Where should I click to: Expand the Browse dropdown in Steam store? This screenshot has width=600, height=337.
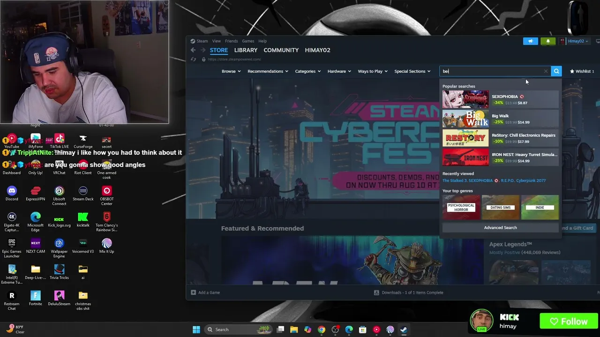(231, 71)
